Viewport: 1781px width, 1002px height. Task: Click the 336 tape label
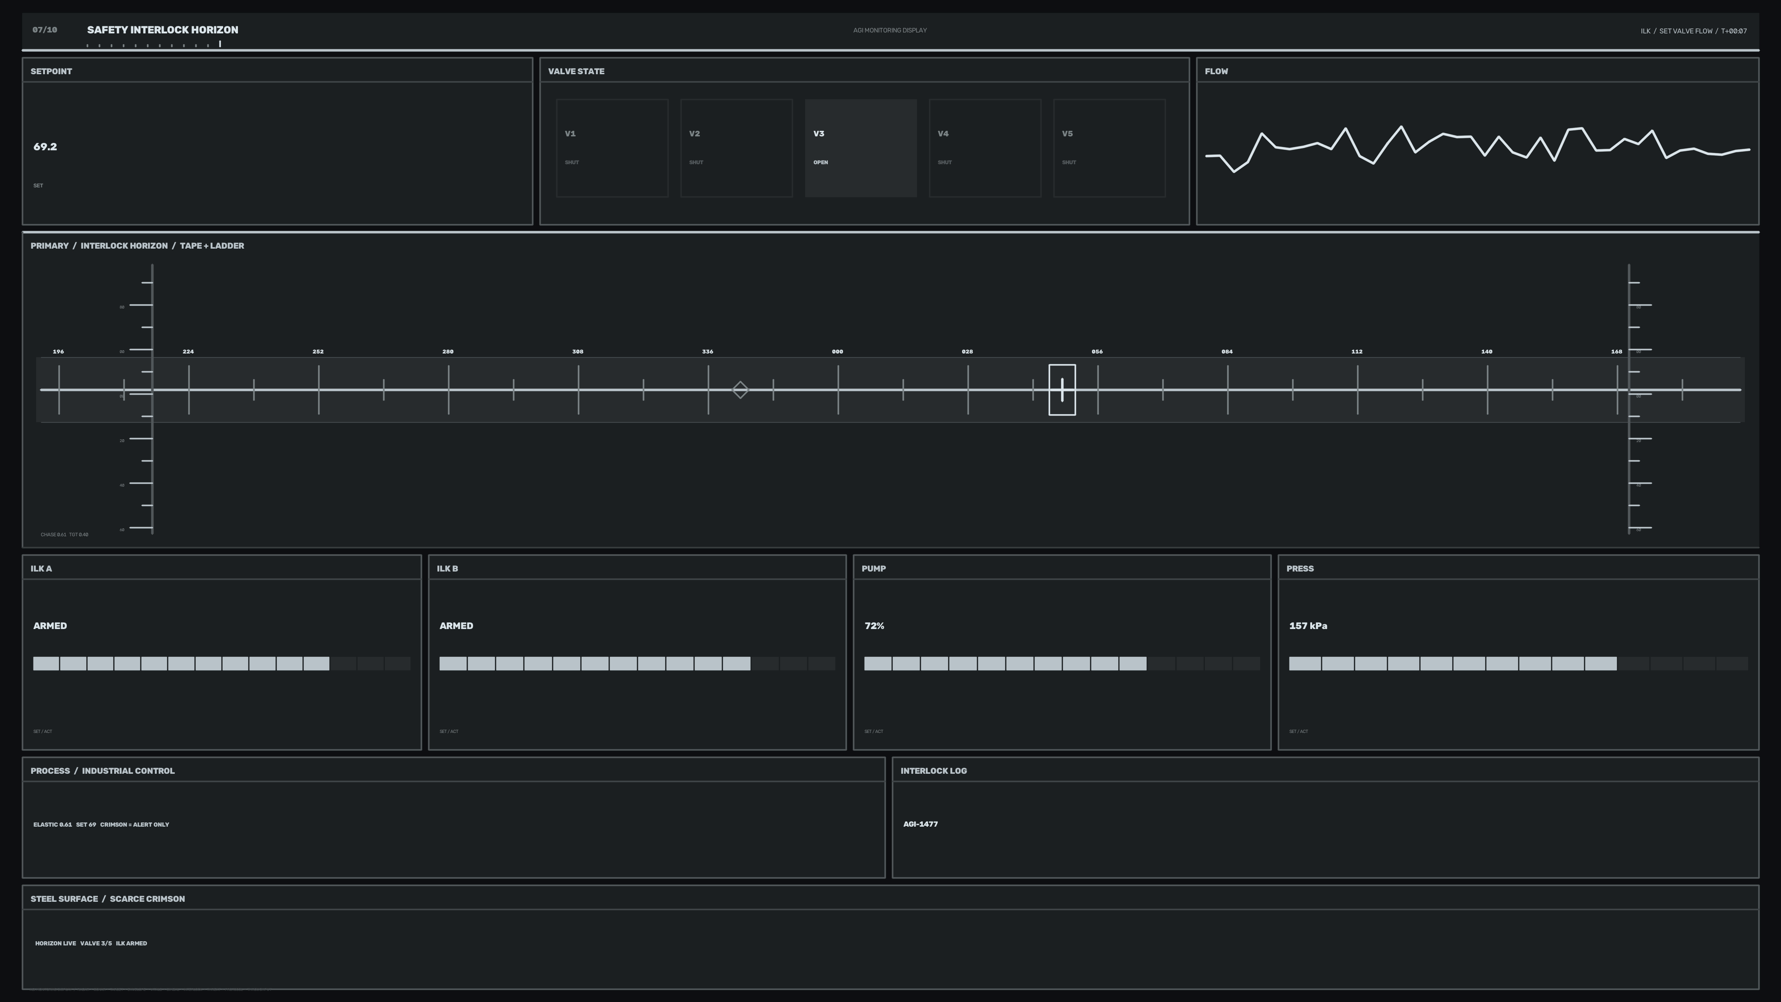coord(708,351)
